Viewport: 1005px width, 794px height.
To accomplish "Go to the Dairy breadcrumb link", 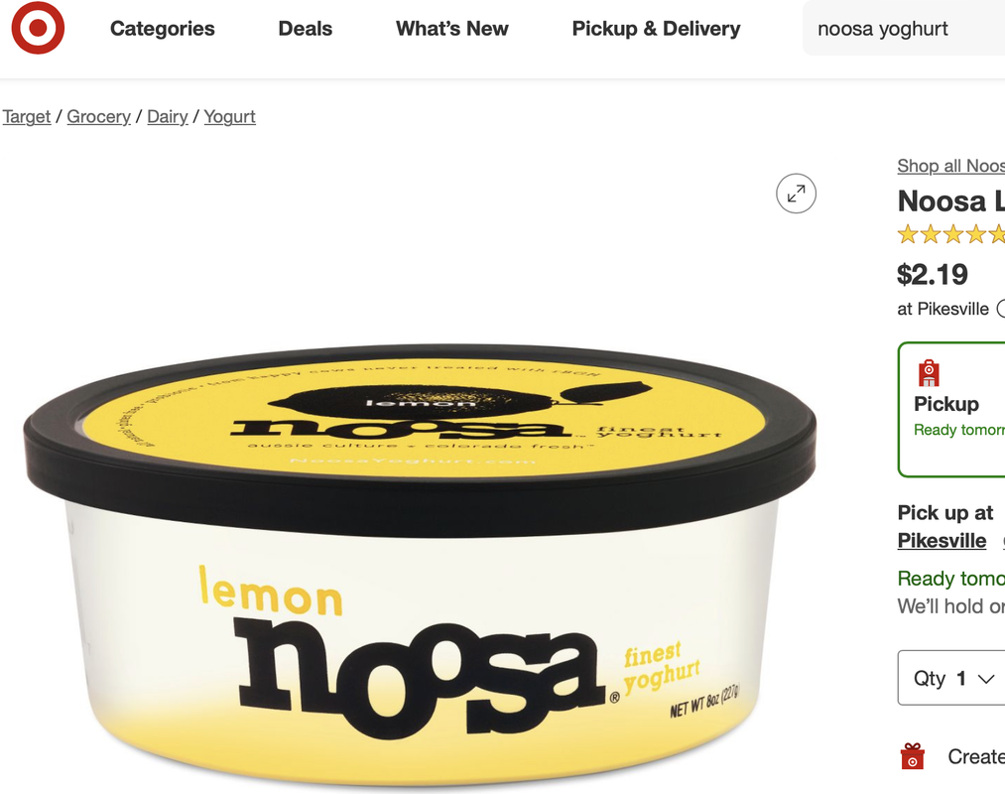I will click(168, 117).
